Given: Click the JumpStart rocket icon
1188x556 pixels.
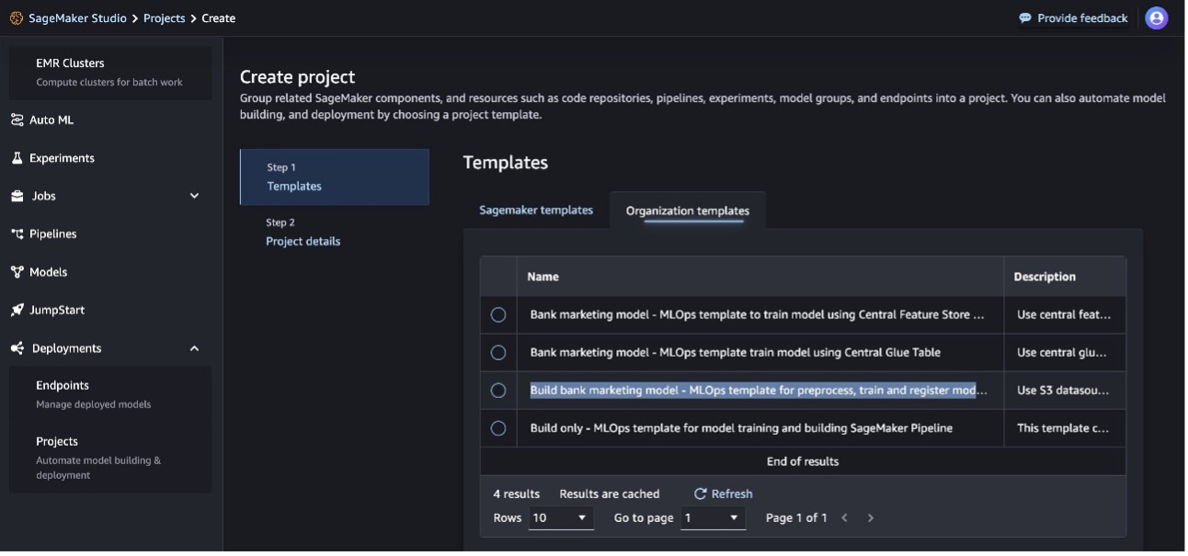Looking at the screenshot, I should [17, 311].
